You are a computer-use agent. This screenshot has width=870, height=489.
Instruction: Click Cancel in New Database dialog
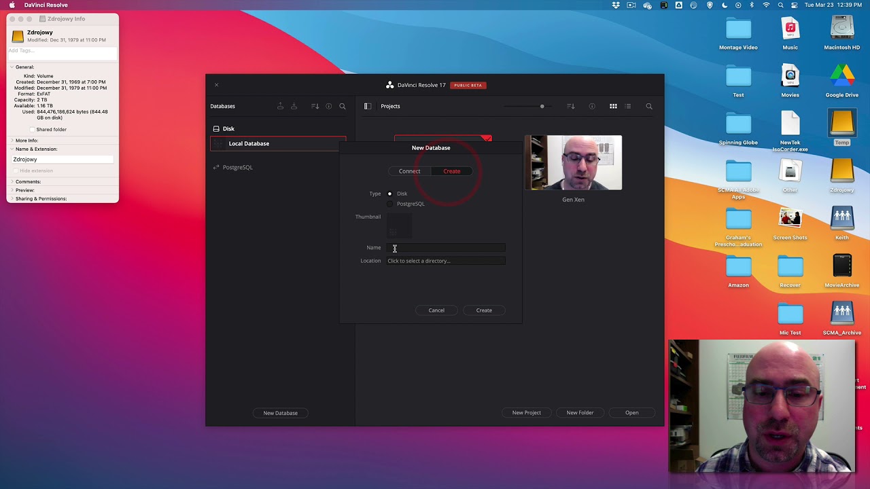[x=436, y=310]
